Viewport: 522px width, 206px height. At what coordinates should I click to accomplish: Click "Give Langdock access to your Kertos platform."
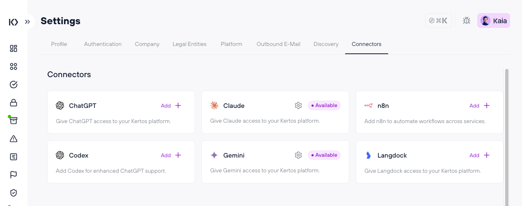tap(422, 171)
